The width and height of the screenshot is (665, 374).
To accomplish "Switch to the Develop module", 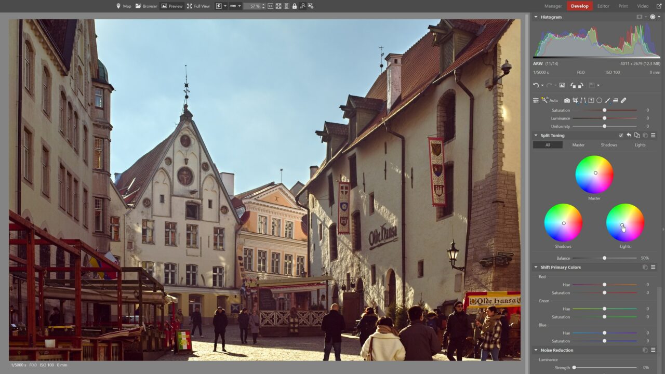I will coord(580,6).
